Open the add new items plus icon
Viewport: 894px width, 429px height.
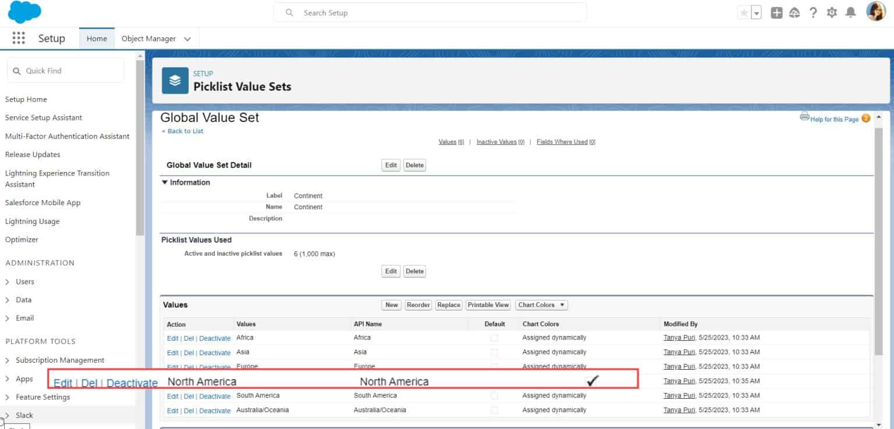click(776, 12)
